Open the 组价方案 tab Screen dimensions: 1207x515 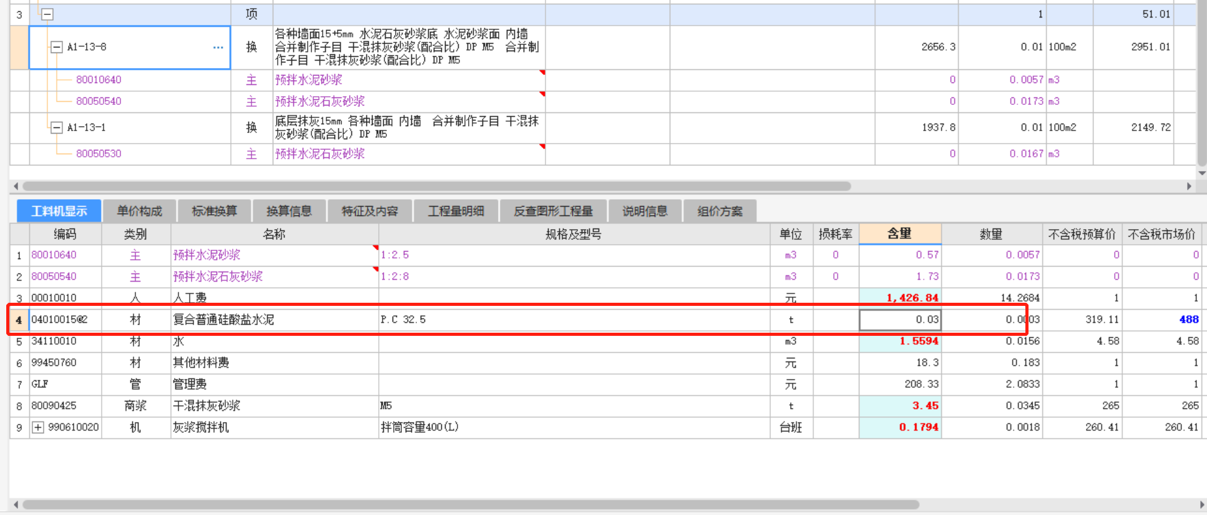tap(720, 211)
